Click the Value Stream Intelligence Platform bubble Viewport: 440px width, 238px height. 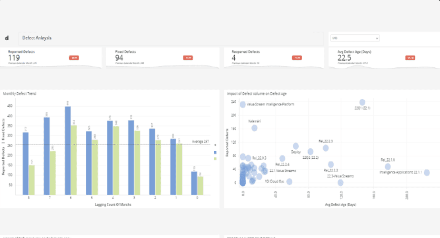tap(243, 104)
